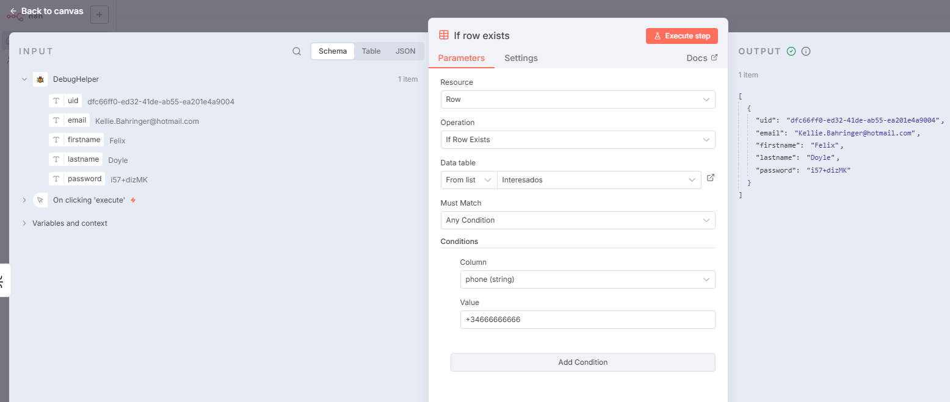Open the Resource dropdown
The width and height of the screenshot is (950, 402).
click(577, 99)
